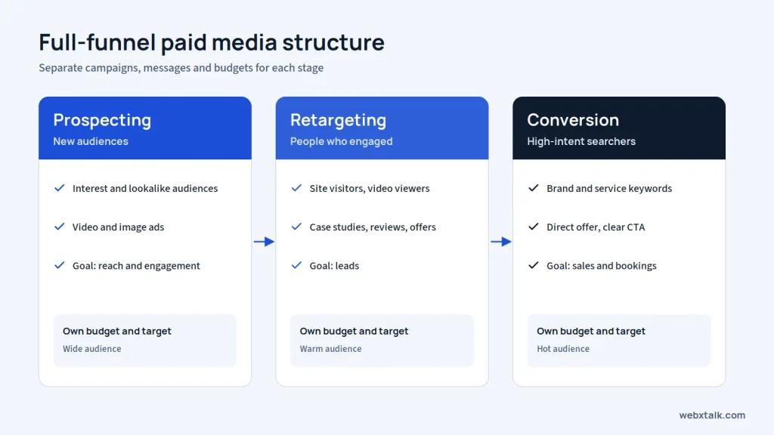The height and width of the screenshot is (435, 774).
Task: Click checkmark beside 'Site visitors, video viewers'
Action: [x=296, y=188]
